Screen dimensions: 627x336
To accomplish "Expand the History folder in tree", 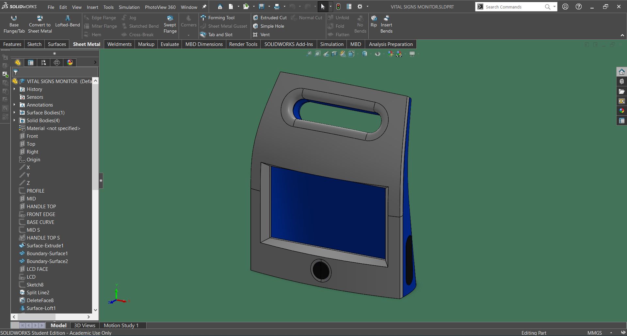I will coord(14,89).
